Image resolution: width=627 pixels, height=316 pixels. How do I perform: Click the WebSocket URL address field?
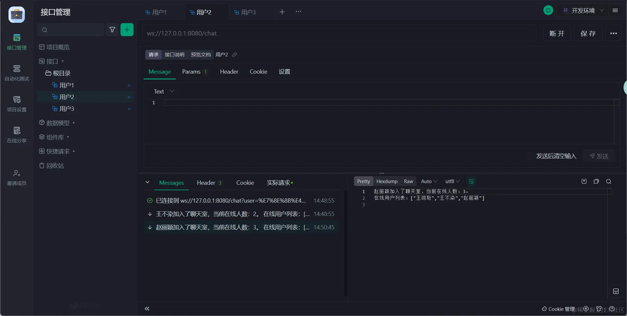[339, 33]
